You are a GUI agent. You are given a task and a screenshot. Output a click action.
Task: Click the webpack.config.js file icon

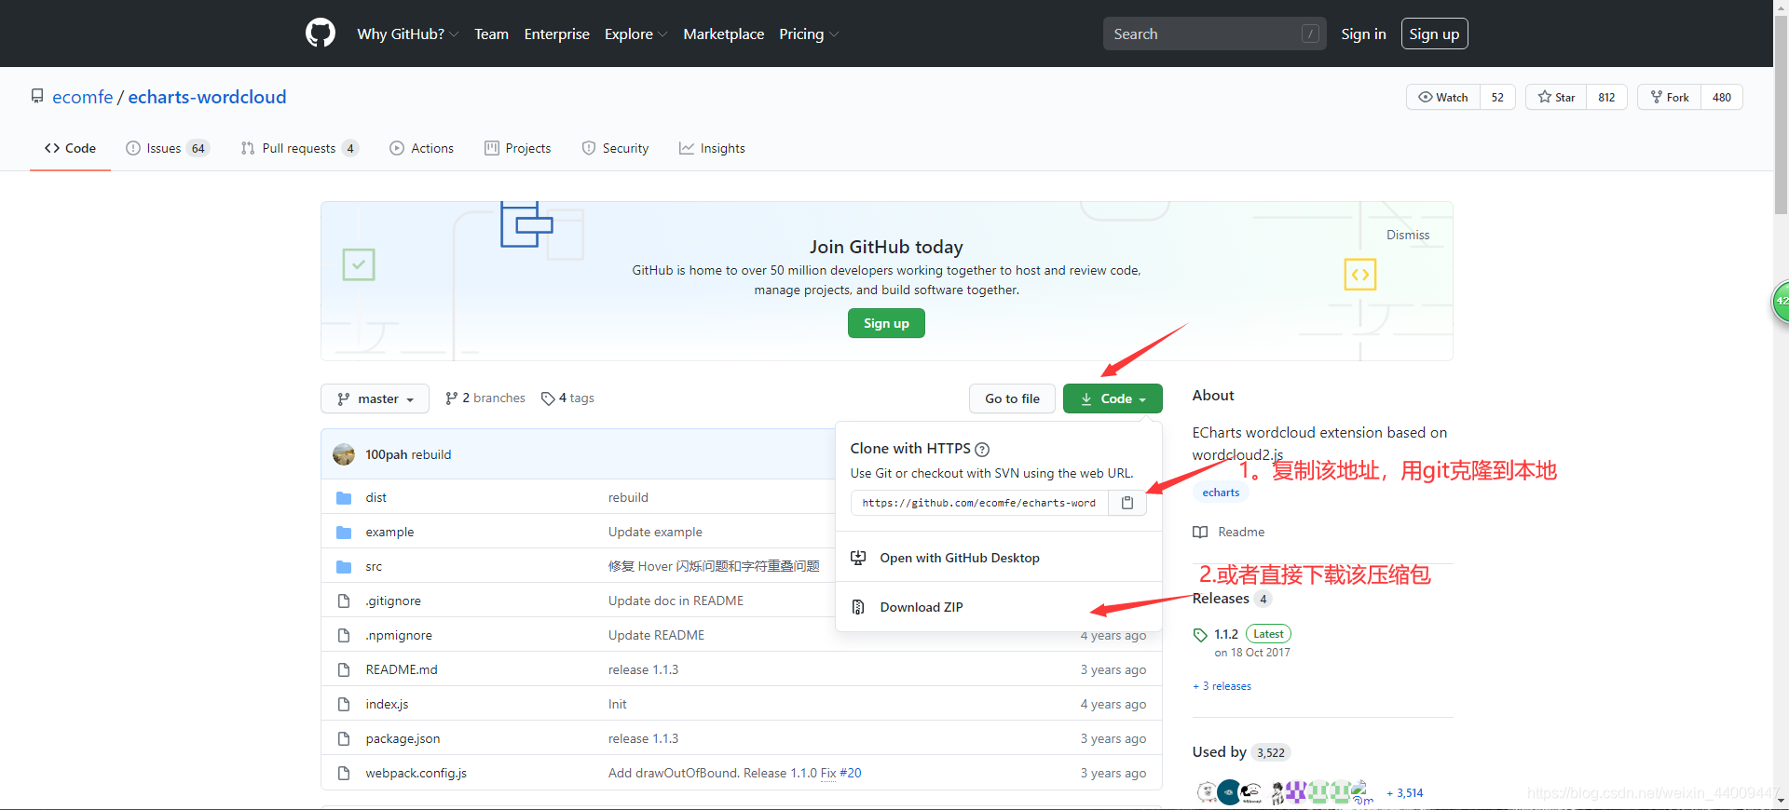(344, 774)
